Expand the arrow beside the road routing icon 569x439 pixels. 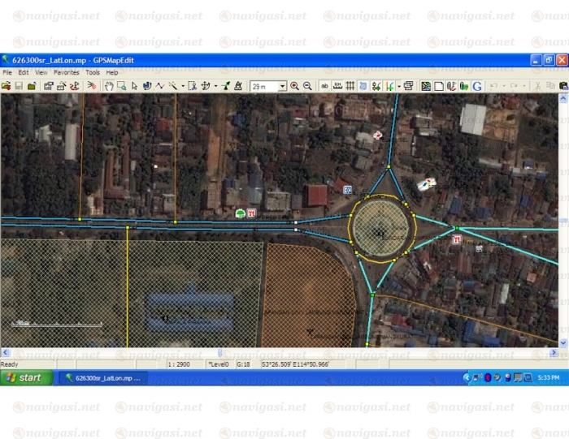[216, 86]
